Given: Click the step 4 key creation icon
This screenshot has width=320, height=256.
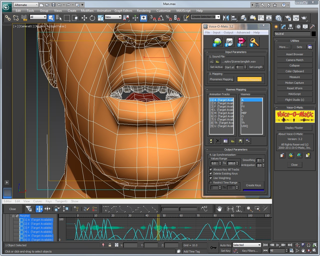Looking at the screenshot, I should pyautogui.click(x=254, y=42).
